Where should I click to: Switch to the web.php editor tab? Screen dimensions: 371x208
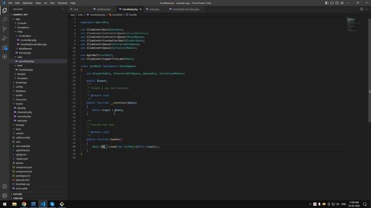point(154,9)
